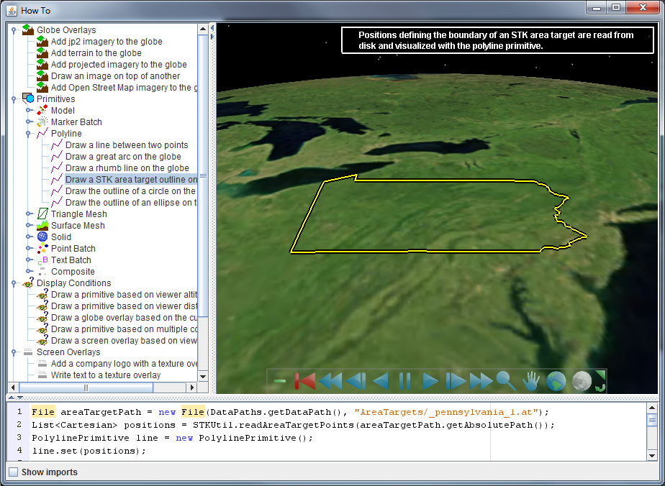Click the Primitives category icon
The height and width of the screenshot is (486, 665).
[x=28, y=98]
